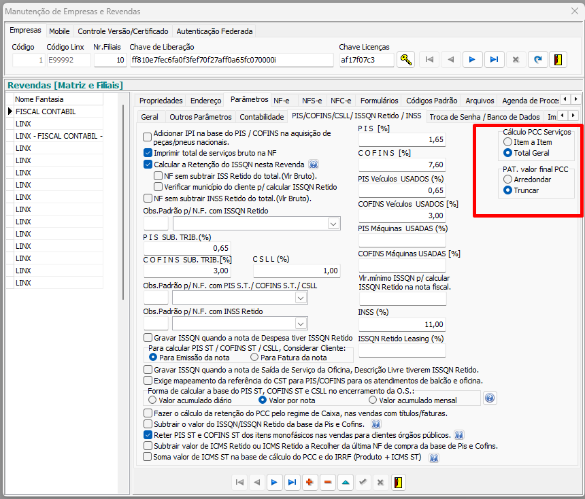This screenshot has width=585, height=499.
Task: Go to last record in bottom navigator
Action: pos(292,482)
